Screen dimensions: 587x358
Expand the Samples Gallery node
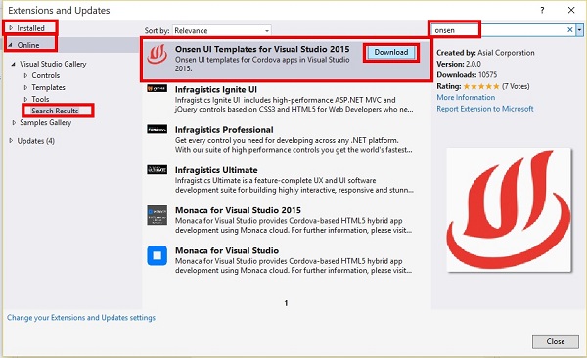pyautogui.click(x=14, y=122)
